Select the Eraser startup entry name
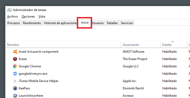The height and width of the screenshot is (98, 190). coord(23,59)
